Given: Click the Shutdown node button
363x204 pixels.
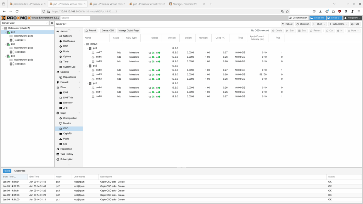Looking at the screenshot, I should (303, 24).
